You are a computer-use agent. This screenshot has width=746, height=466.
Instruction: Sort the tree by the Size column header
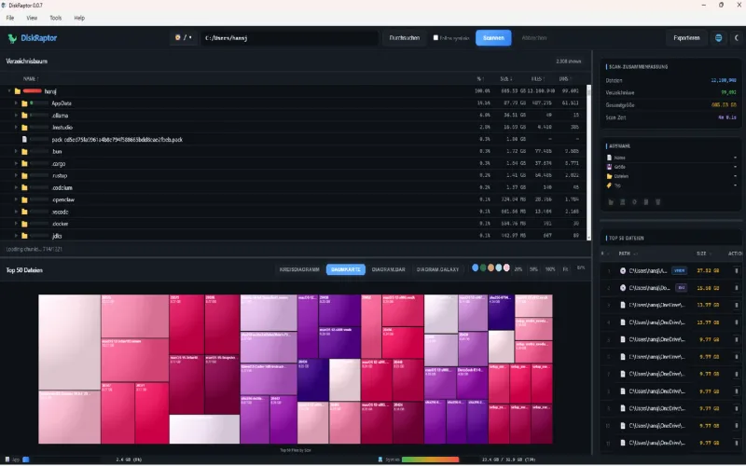pos(505,78)
